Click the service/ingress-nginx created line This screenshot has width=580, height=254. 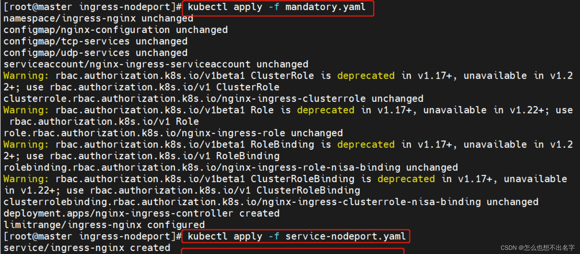coord(87,248)
